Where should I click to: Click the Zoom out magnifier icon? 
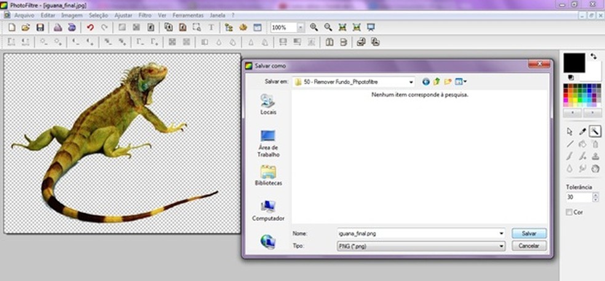[x=328, y=28]
